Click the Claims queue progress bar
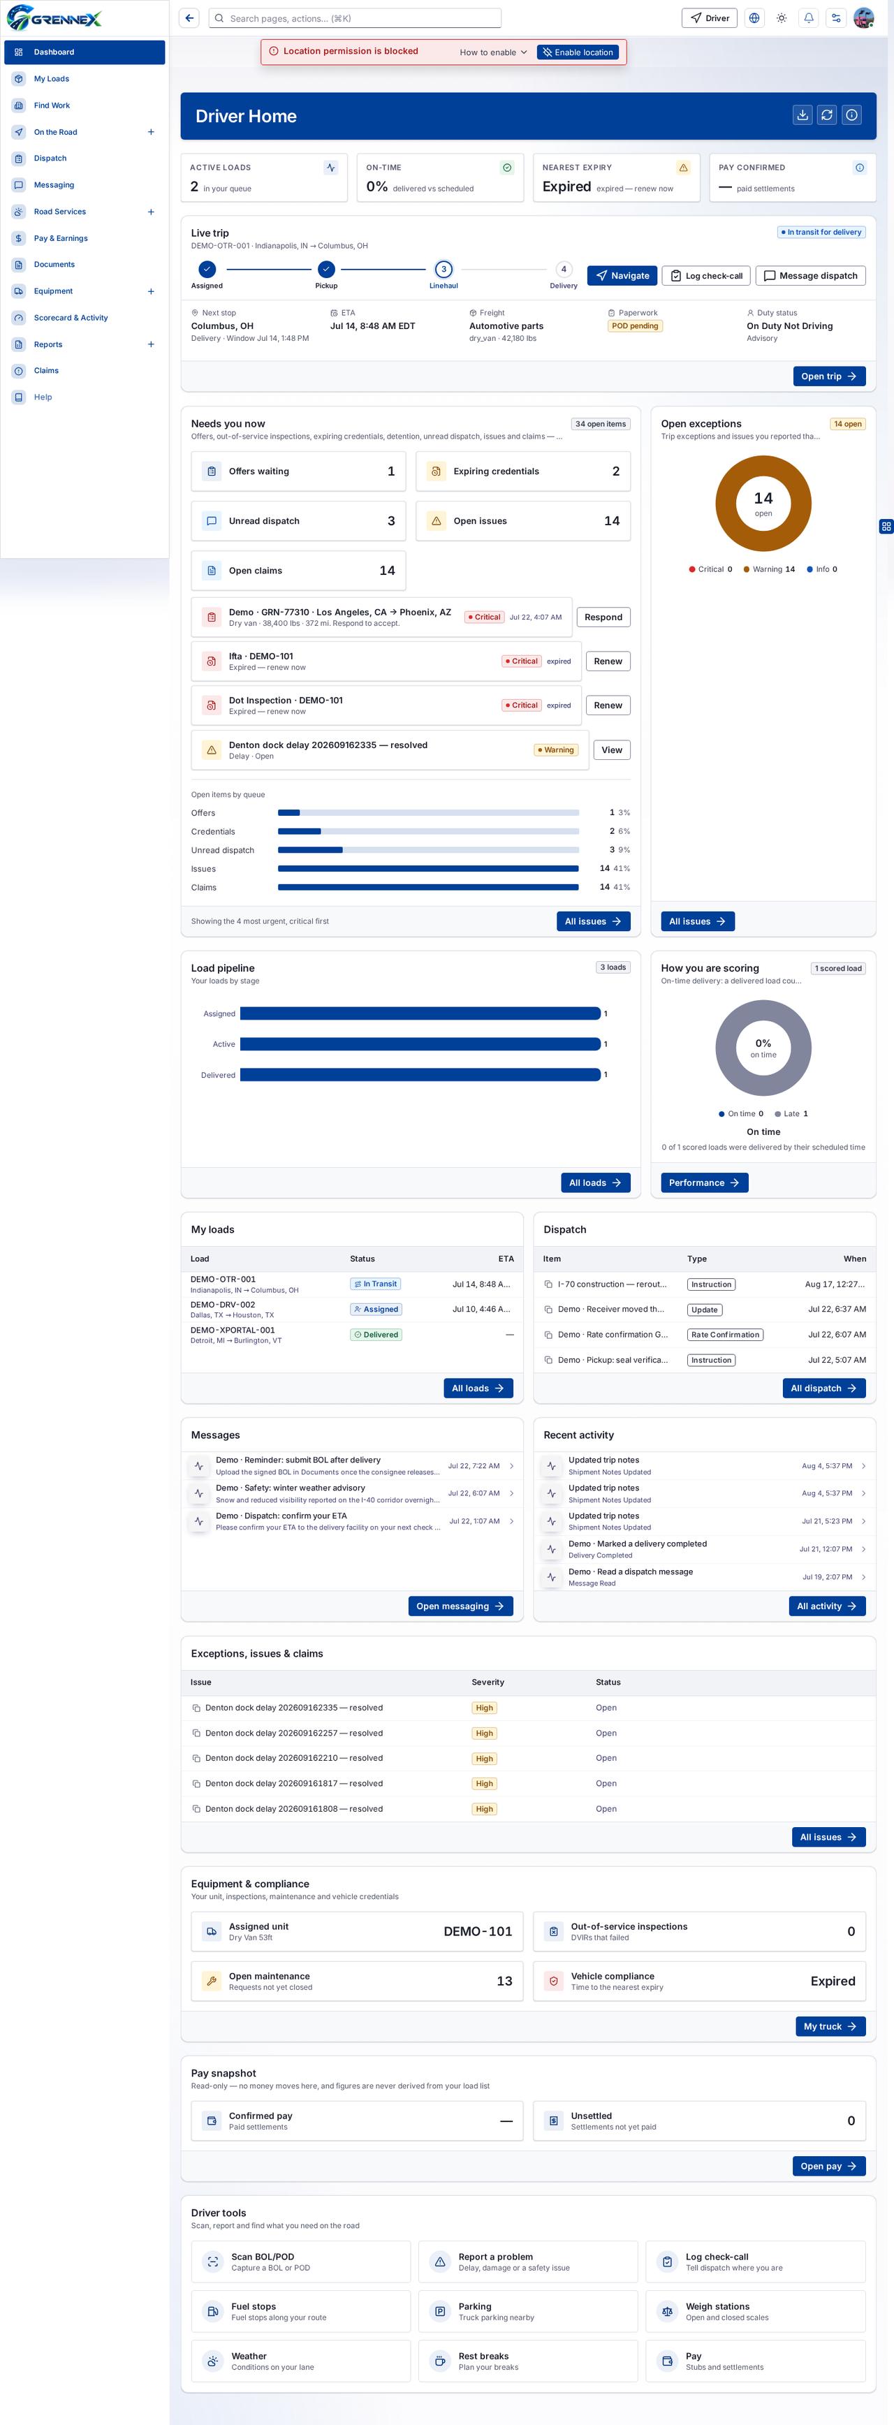 pos(428,887)
